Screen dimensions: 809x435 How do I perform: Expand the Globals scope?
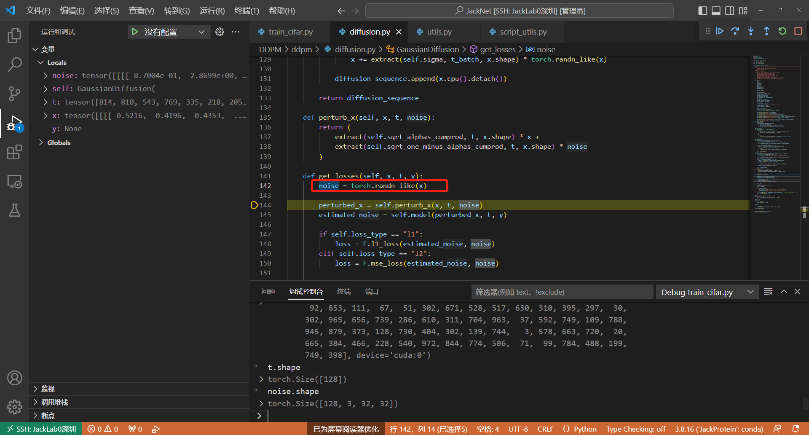(x=40, y=142)
